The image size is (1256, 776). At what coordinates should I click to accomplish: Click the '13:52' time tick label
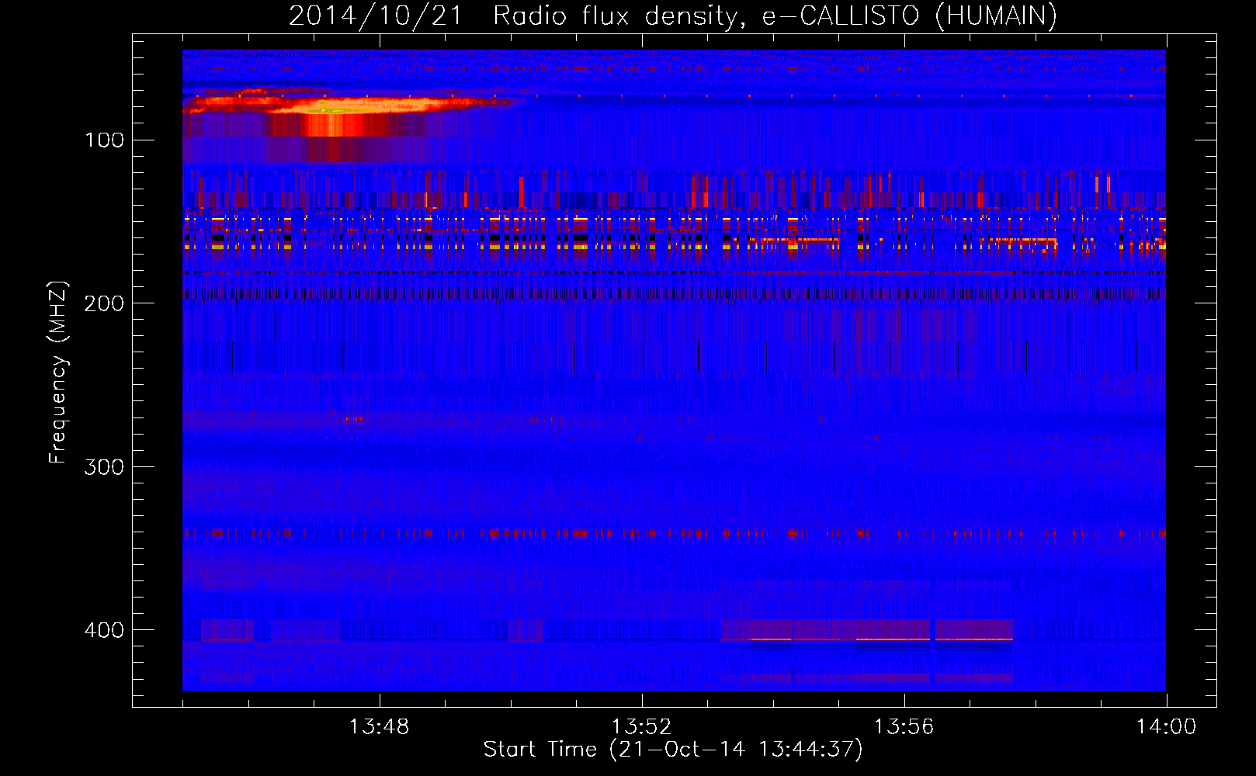pos(641,726)
